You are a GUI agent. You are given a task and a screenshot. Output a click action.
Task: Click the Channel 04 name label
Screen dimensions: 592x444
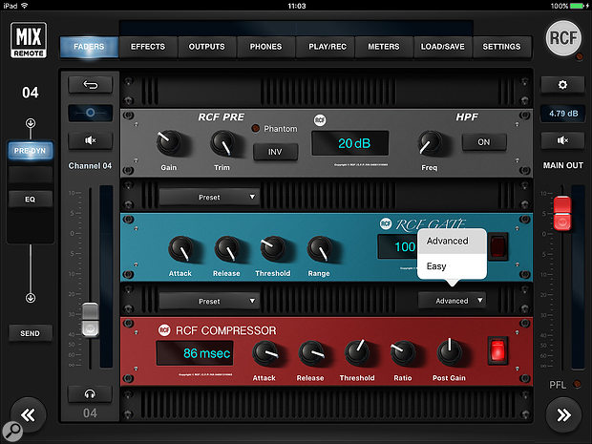click(91, 166)
